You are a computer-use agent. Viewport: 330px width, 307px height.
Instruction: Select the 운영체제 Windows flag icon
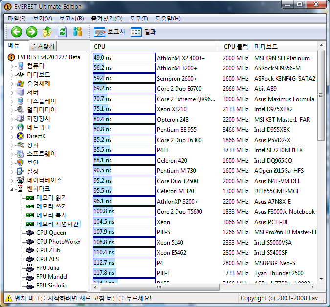pos(21,83)
